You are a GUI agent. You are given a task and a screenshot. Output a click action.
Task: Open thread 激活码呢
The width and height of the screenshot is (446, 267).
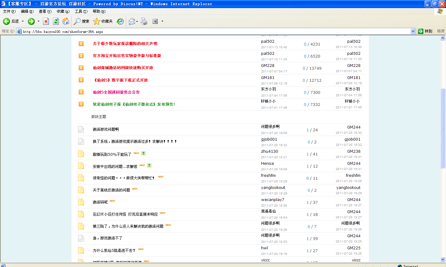coord(100,202)
